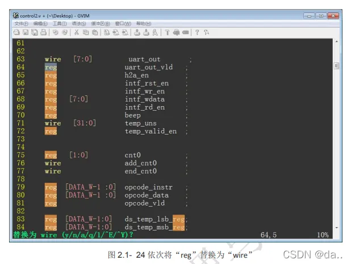Open the 工具(T) menu
351x264 pixels.
point(60,23)
